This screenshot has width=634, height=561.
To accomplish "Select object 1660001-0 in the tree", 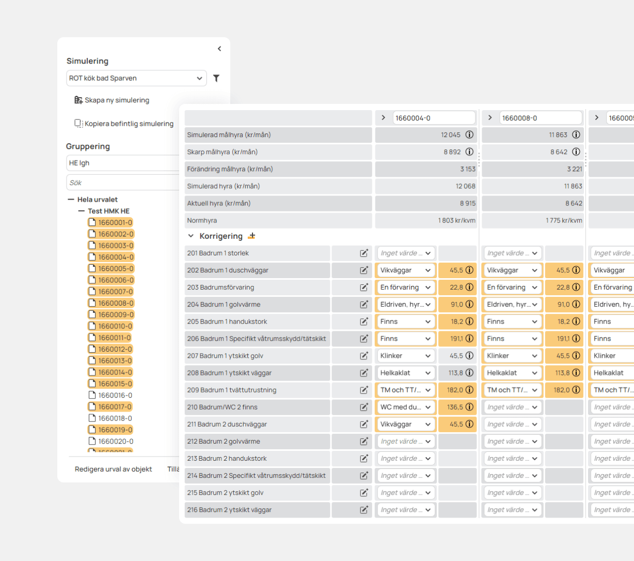I will [x=110, y=222].
